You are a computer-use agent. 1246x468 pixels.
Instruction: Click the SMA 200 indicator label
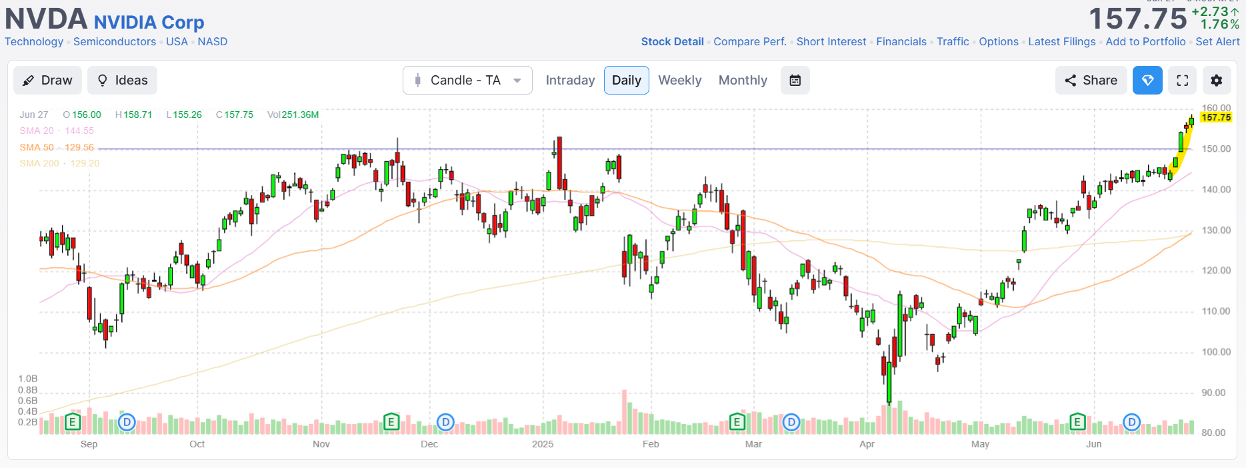point(59,163)
